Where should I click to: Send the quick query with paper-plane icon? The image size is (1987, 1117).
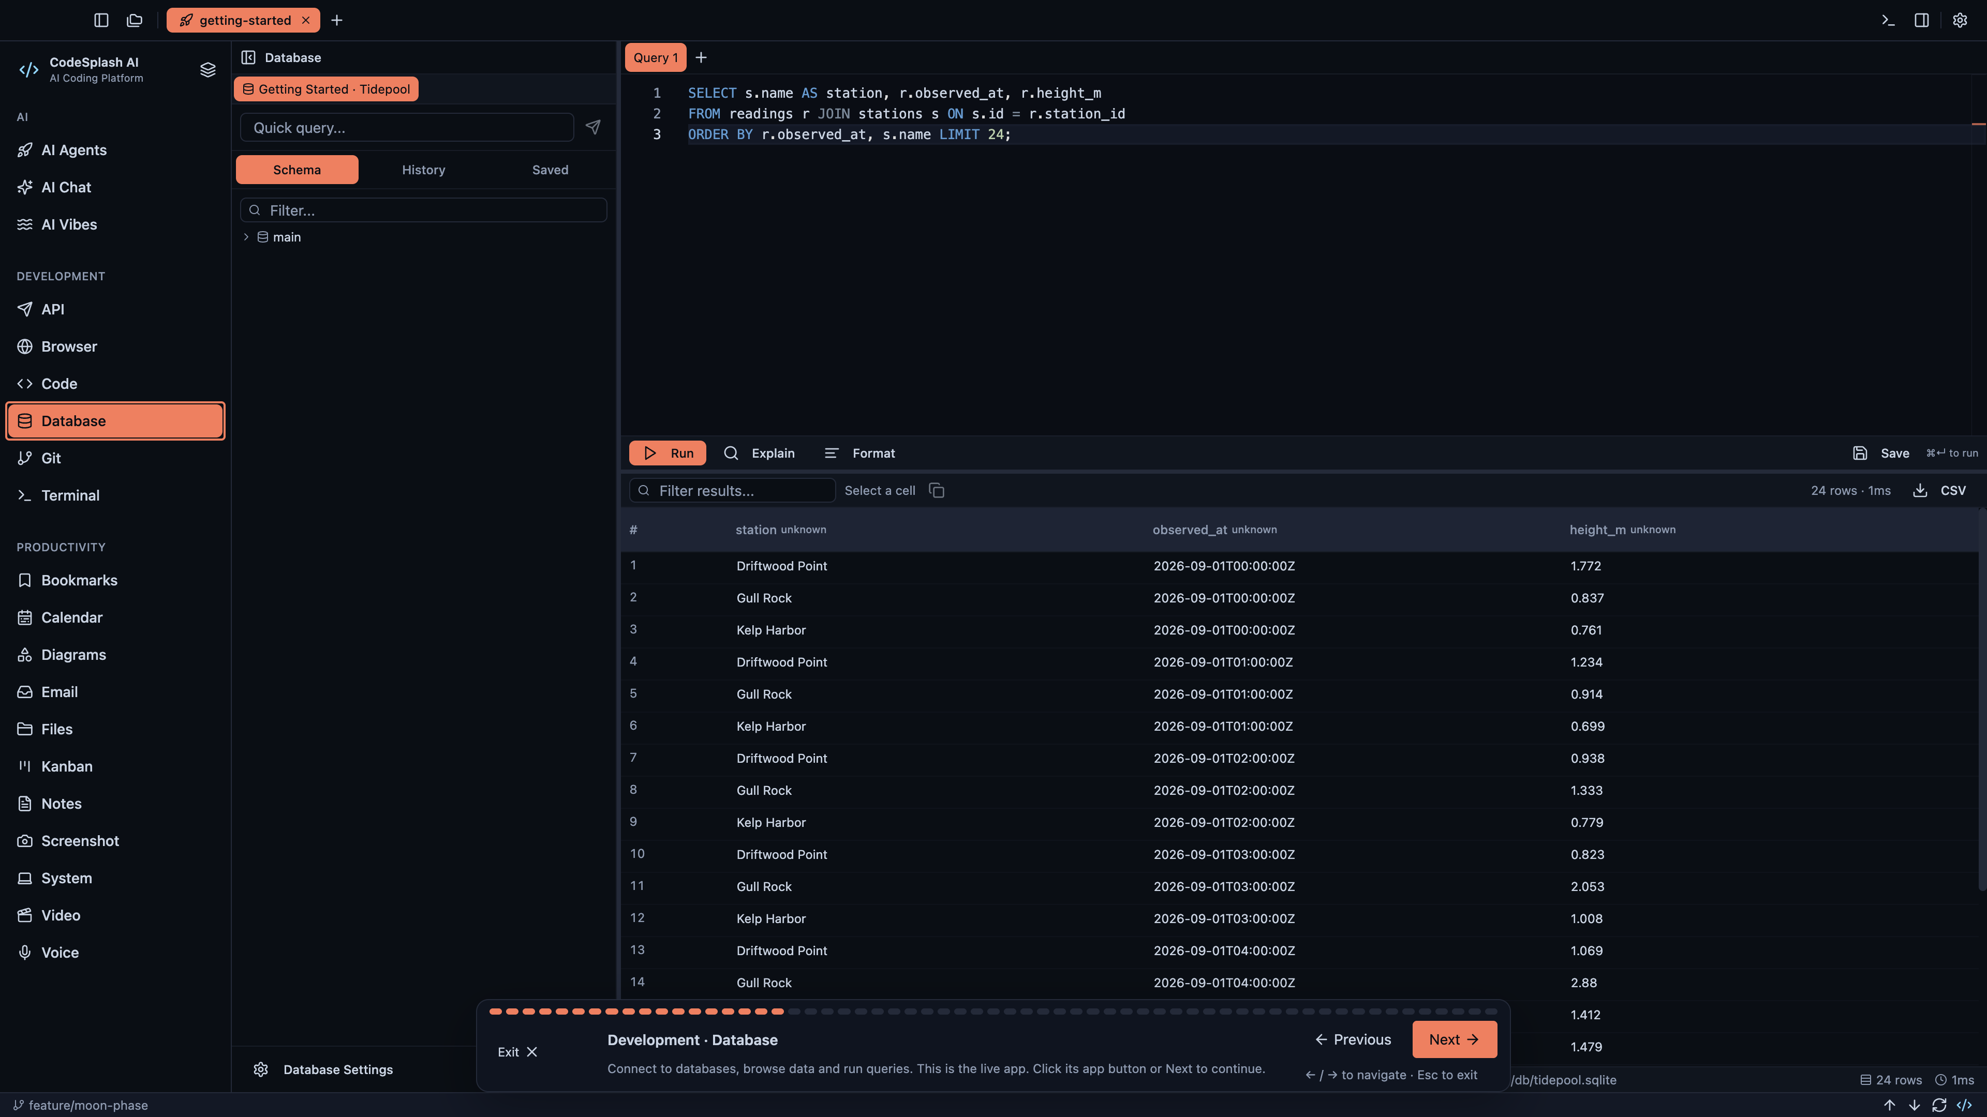[x=592, y=127]
